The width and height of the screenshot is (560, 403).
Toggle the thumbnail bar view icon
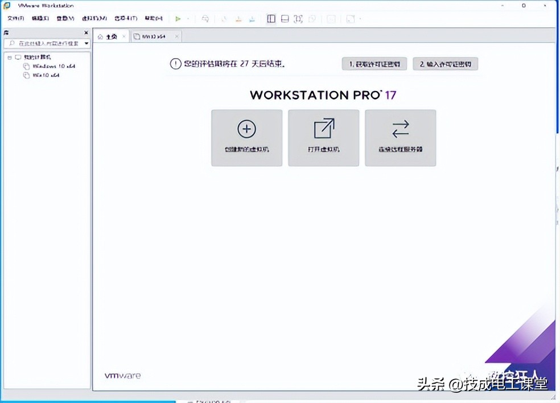click(285, 19)
